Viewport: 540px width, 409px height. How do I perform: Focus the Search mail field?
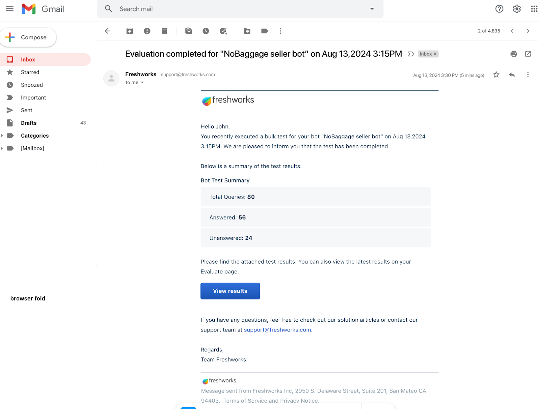(240, 9)
